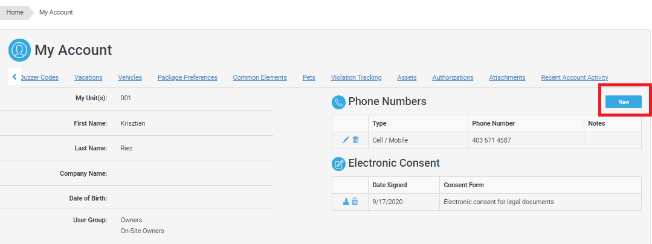The height and width of the screenshot is (244, 652).
Task: Click the Phone Numbers section icon
Action: [338, 103]
